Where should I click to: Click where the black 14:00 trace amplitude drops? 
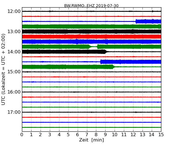(106, 52)
